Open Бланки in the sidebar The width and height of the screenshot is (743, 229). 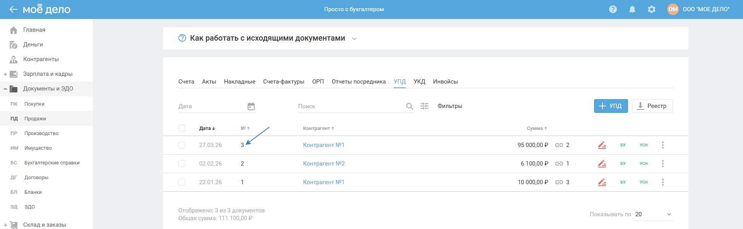[x=33, y=192]
